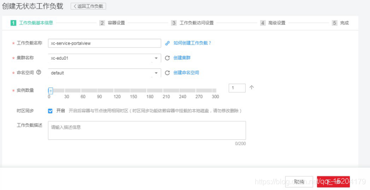Go to step 4 高级设置

pyautogui.click(x=273, y=23)
